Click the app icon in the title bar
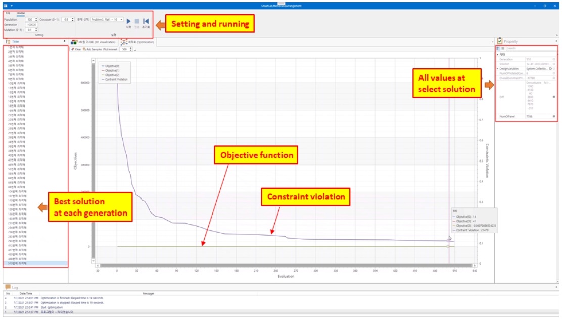Screen dimensions: 562x319 6,6
